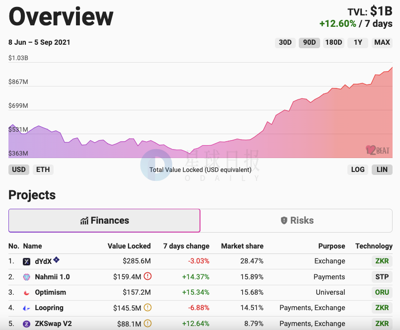
Task: Select the MAX time range
Action: [x=382, y=42]
